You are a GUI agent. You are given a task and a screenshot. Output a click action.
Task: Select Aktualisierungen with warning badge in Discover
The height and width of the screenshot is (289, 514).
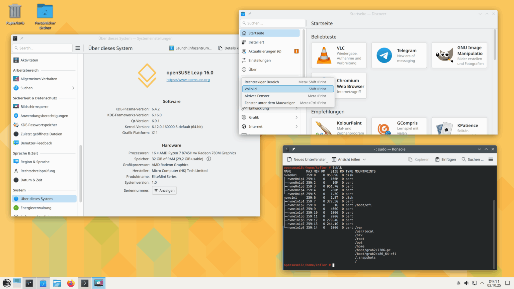pyautogui.click(x=265, y=51)
